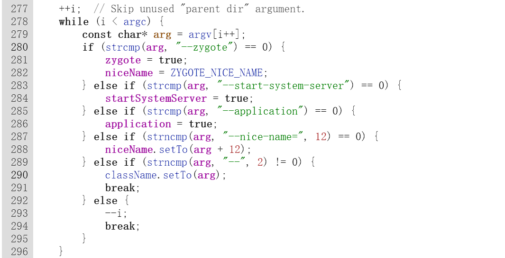Click strcmp on the --start-system-server line
Image resolution: width=505 pixels, height=258 pixels.
pyautogui.click(x=164, y=86)
